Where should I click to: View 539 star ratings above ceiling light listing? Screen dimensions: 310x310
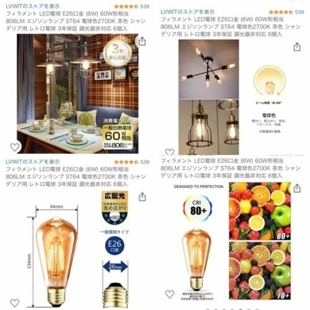286,12
